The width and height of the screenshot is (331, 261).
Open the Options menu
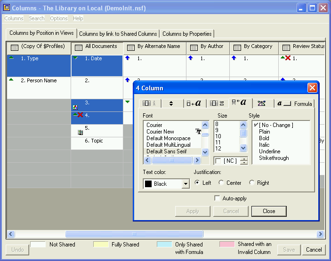pyautogui.click(x=59, y=18)
